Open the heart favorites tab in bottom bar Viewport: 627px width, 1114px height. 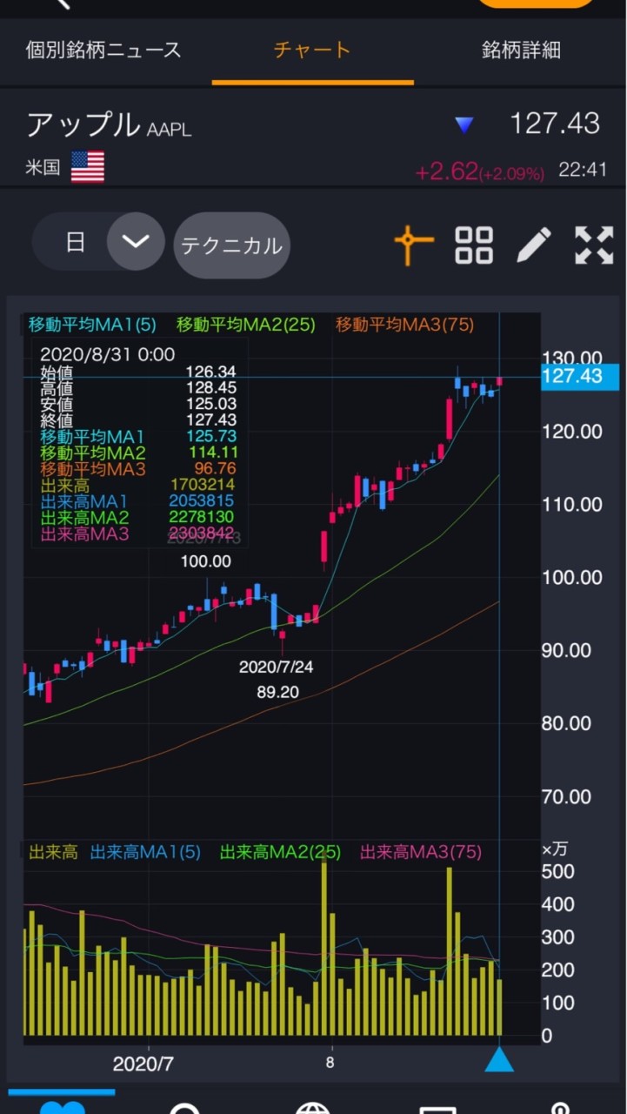[x=62, y=1106]
